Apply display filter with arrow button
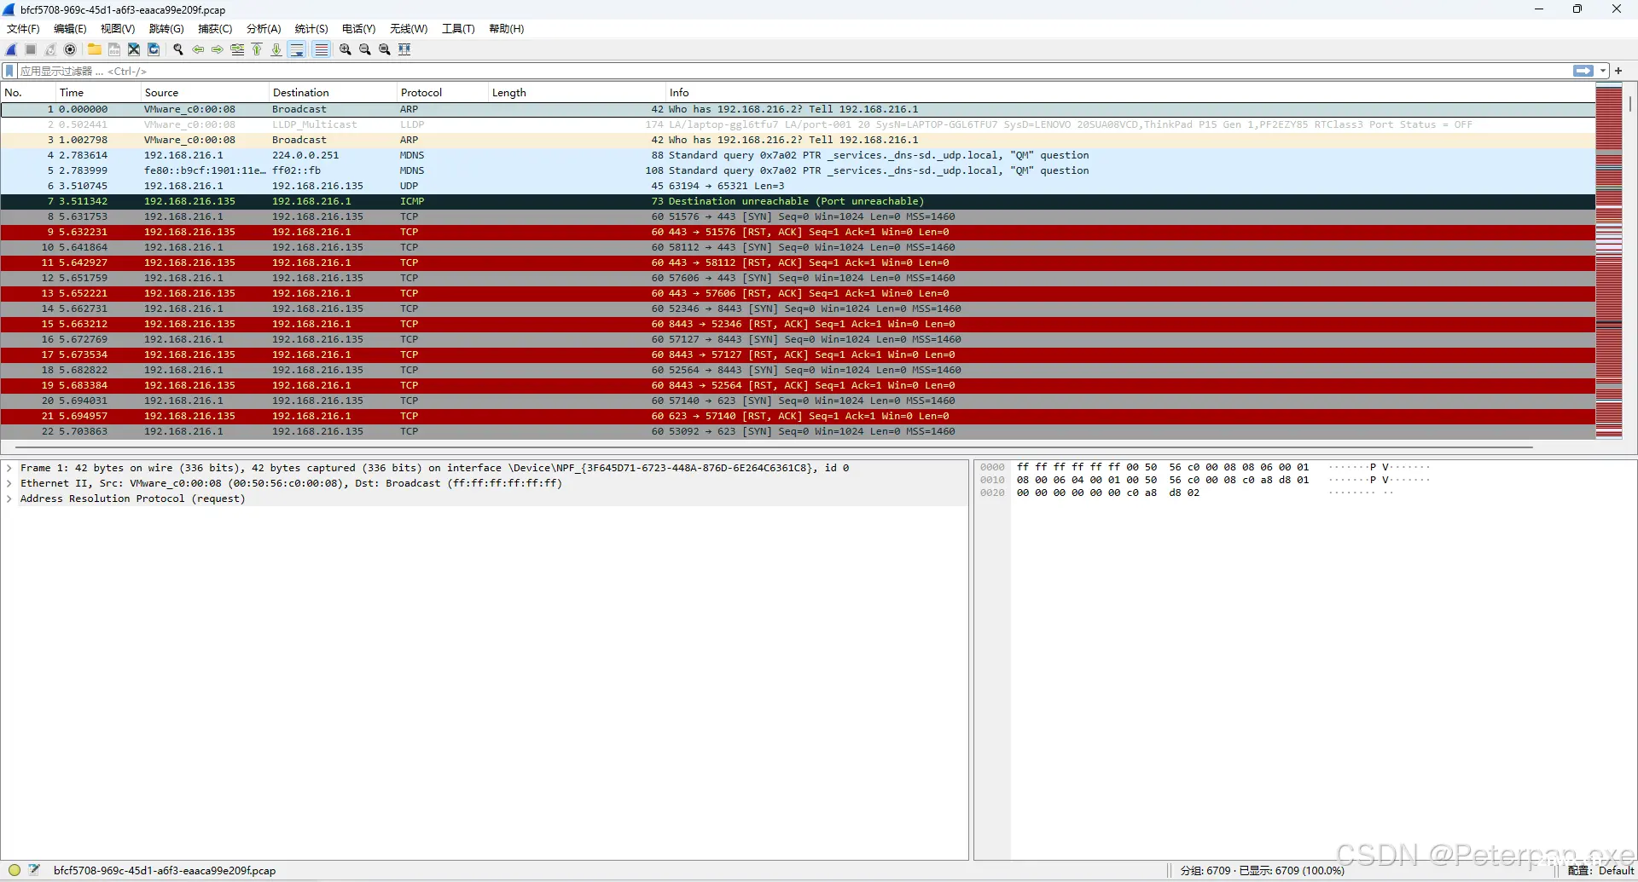The image size is (1638, 882). tap(1583, 71)
